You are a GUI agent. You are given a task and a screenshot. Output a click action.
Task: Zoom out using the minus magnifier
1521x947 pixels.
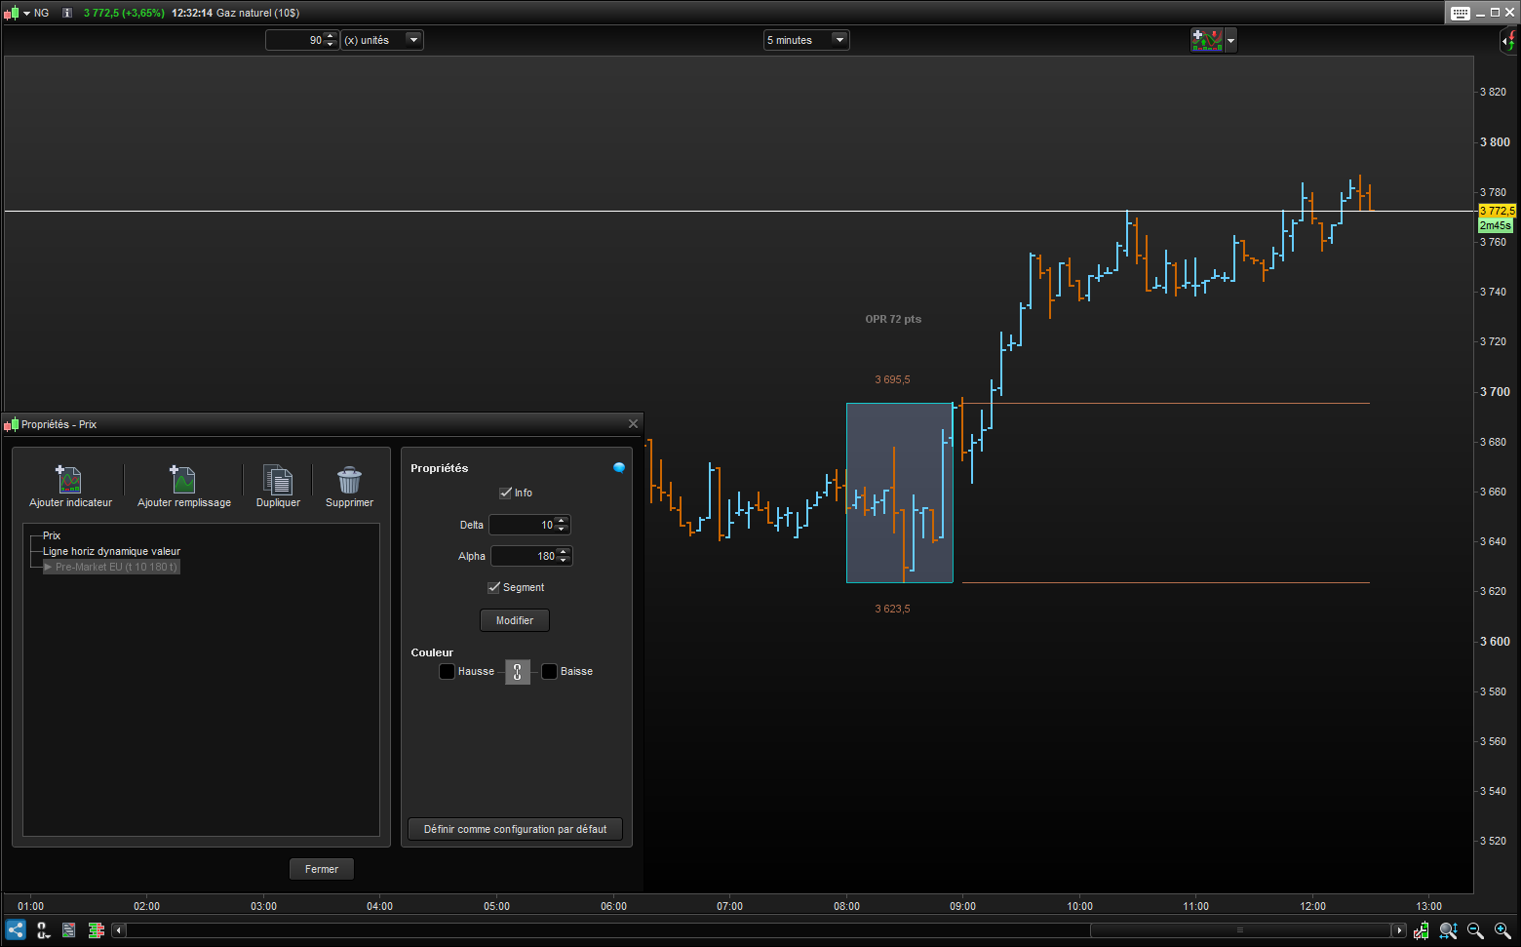pyautogui.click(x=1475, y=930)
